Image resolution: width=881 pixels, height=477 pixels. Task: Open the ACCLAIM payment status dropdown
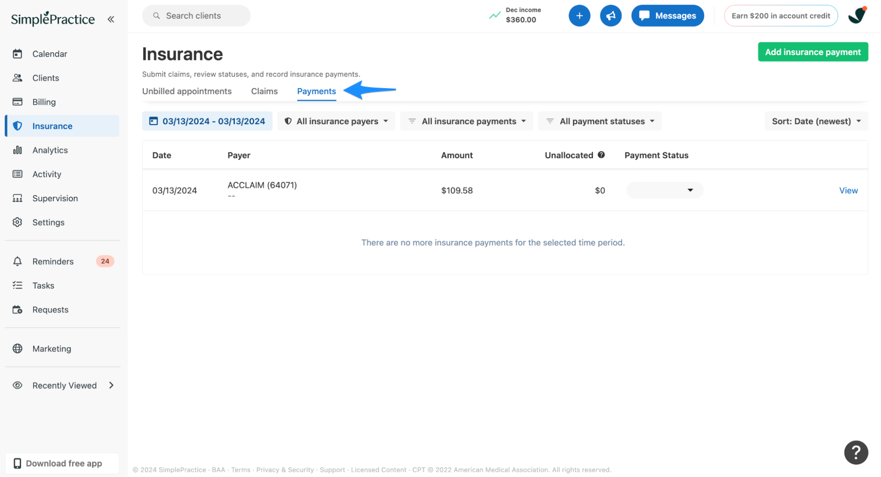click(x=665, y=190)
